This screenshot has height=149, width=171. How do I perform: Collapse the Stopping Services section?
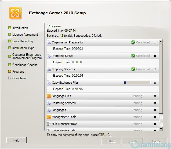tap(155, 69)
